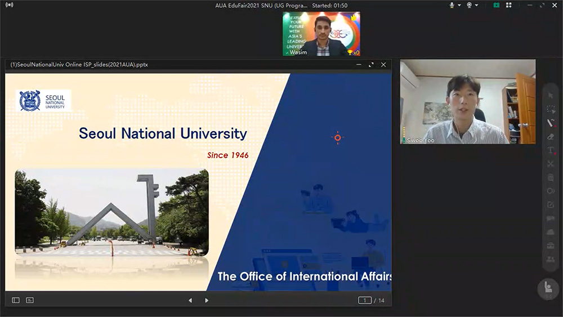
Task: Open the microphone options dropdown arrow
Action: [459, 6]
